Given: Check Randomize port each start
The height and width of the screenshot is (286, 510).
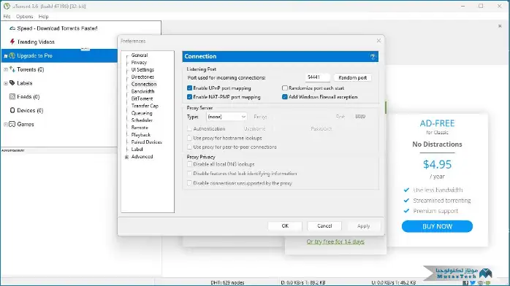Looking at the screenshot, I should [x=285, y=88].
